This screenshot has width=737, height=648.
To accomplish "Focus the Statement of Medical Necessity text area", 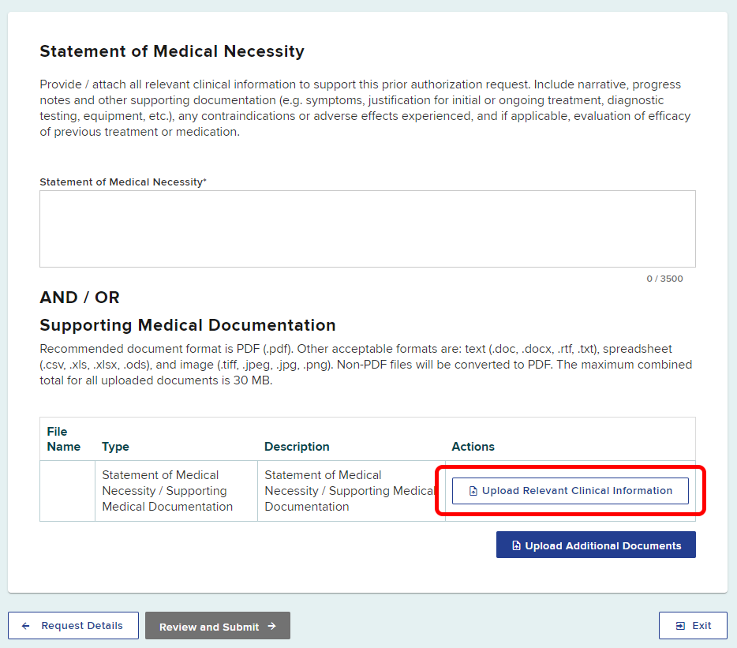I will pyautogui.click(x=367, y=229).
